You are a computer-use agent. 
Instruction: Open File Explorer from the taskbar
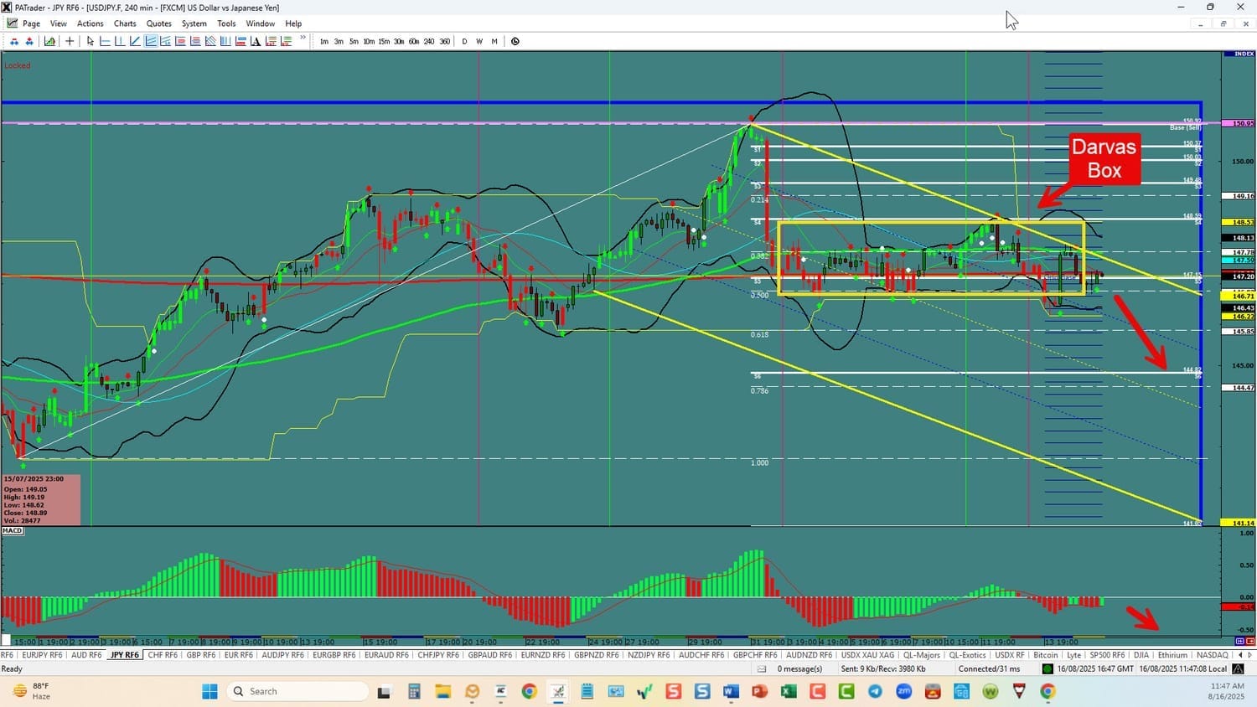442,691
